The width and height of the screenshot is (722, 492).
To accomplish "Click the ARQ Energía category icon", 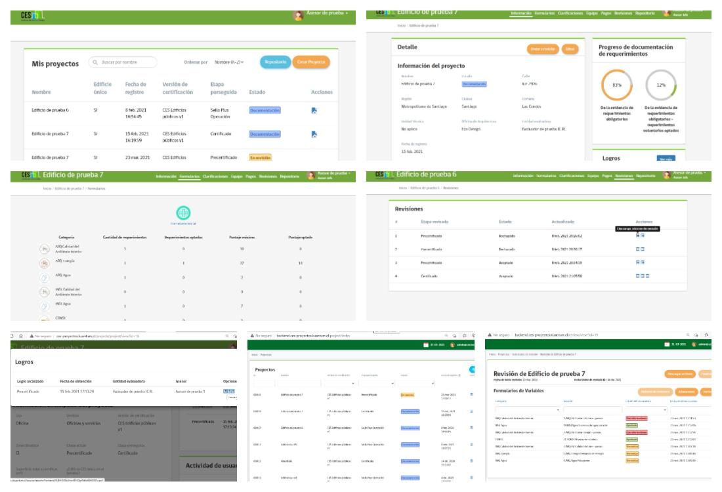I will 45,263.
